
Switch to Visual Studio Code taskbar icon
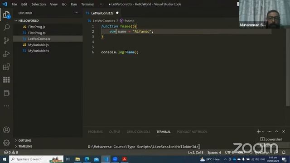[106, 159]
